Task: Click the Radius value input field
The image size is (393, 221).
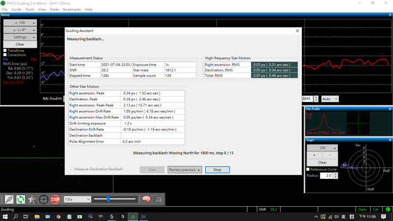Action: [x=326, y=176]
